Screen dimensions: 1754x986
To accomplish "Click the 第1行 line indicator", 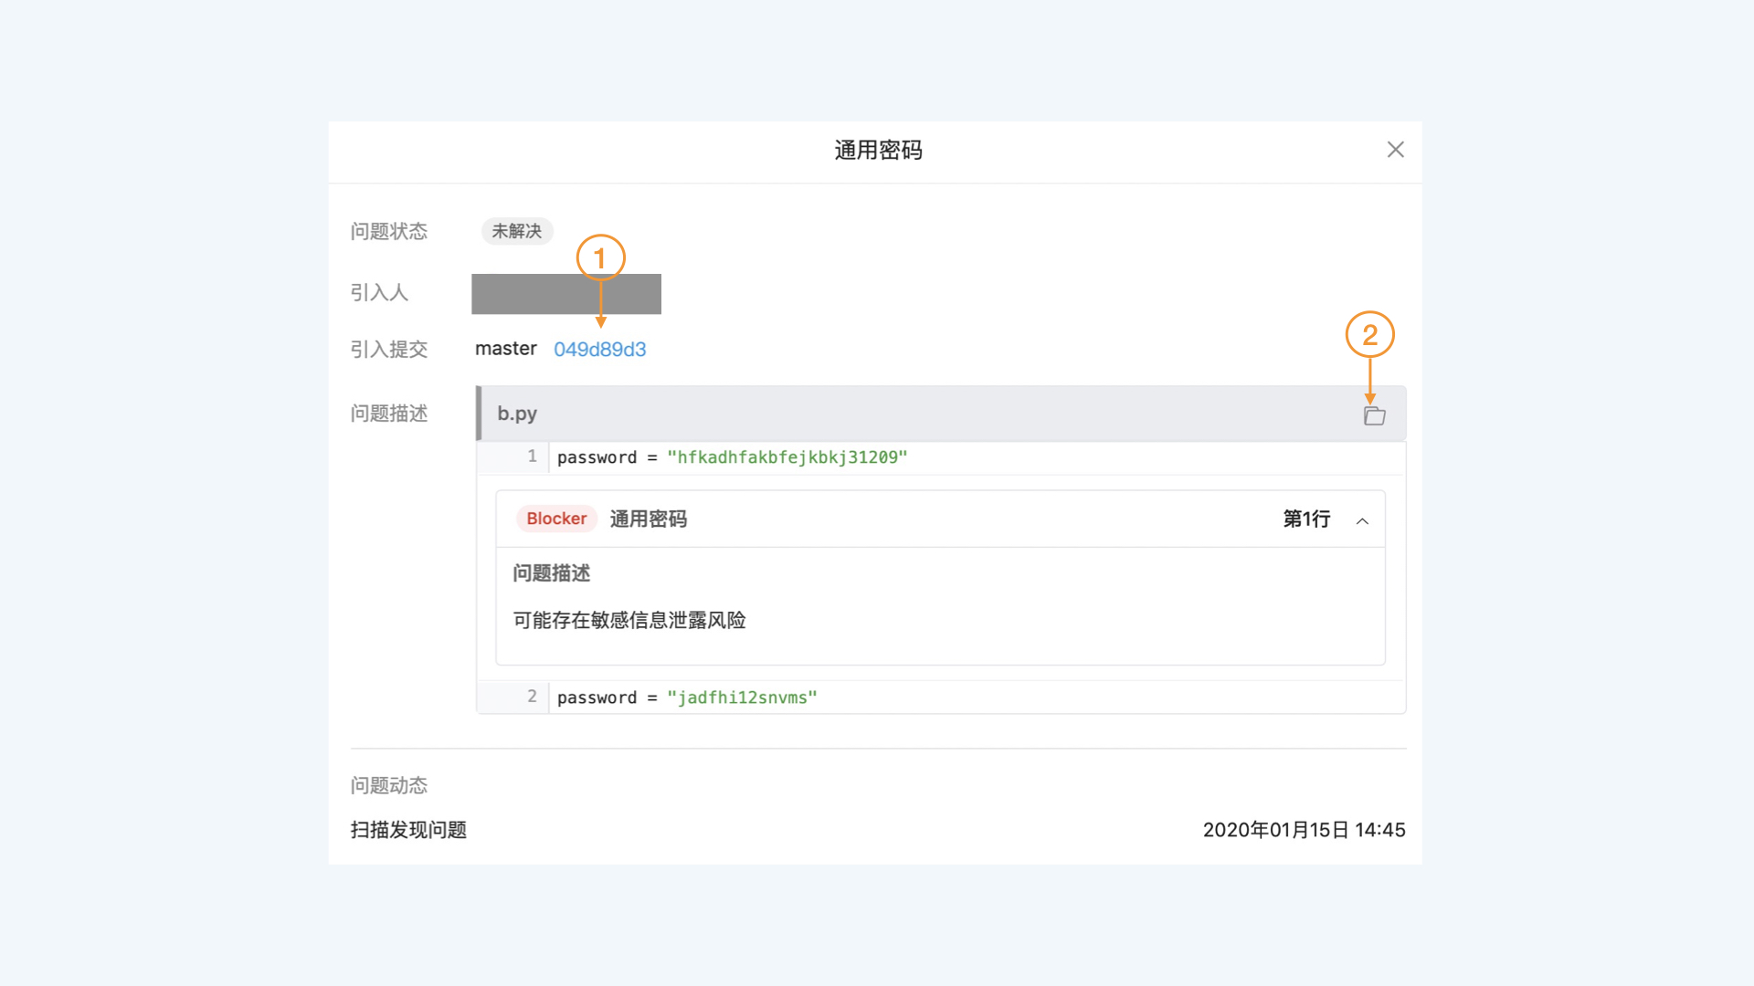I will click(x=1306, y=519).
